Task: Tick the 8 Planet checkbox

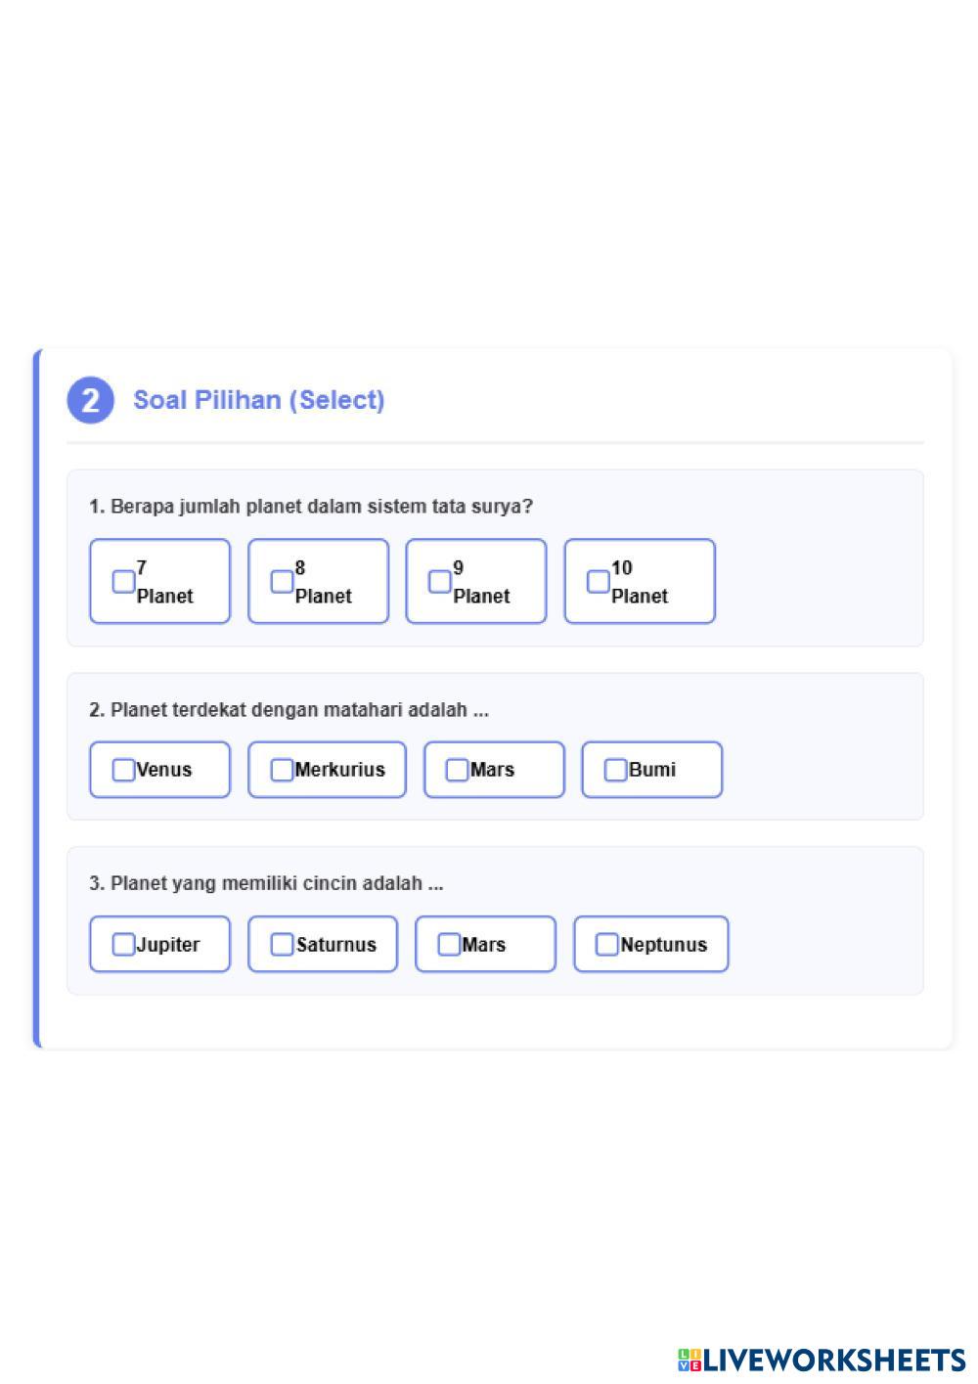Action: (x=282, y=582)
